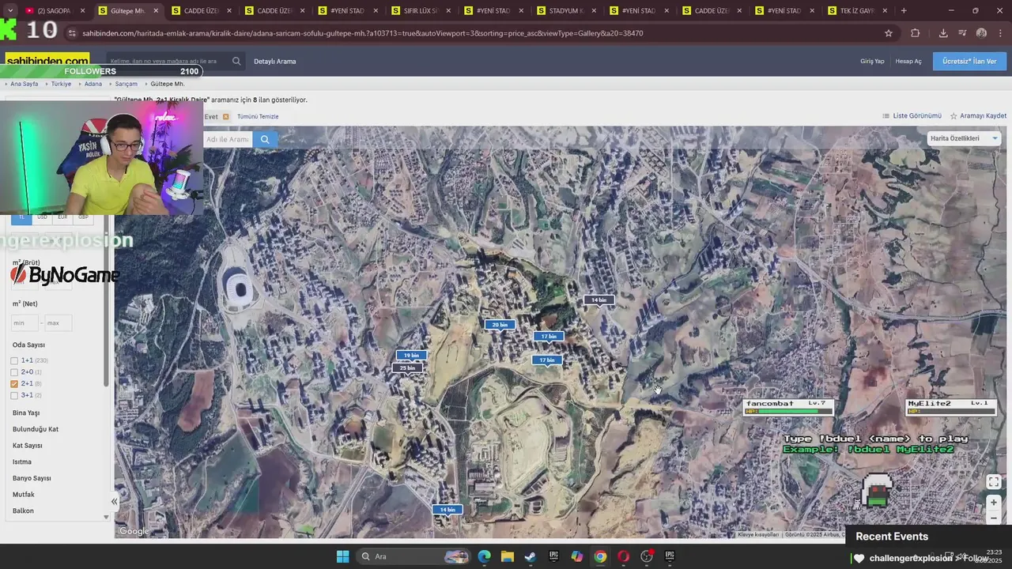
Task: Launch Microsoft Edge from the taskbar
Action: point(484,556)
